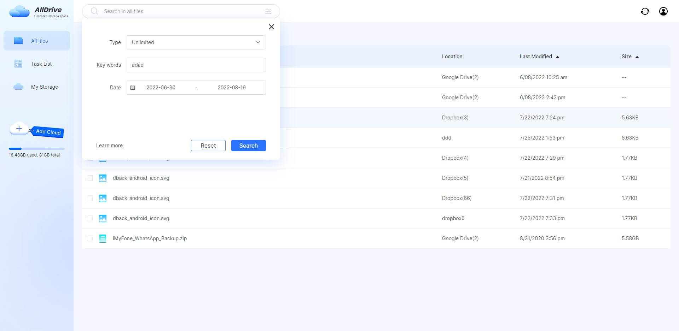Click image icon of Dropbox(5) svg file
This screenshot has height=331, width=679.
103,178
